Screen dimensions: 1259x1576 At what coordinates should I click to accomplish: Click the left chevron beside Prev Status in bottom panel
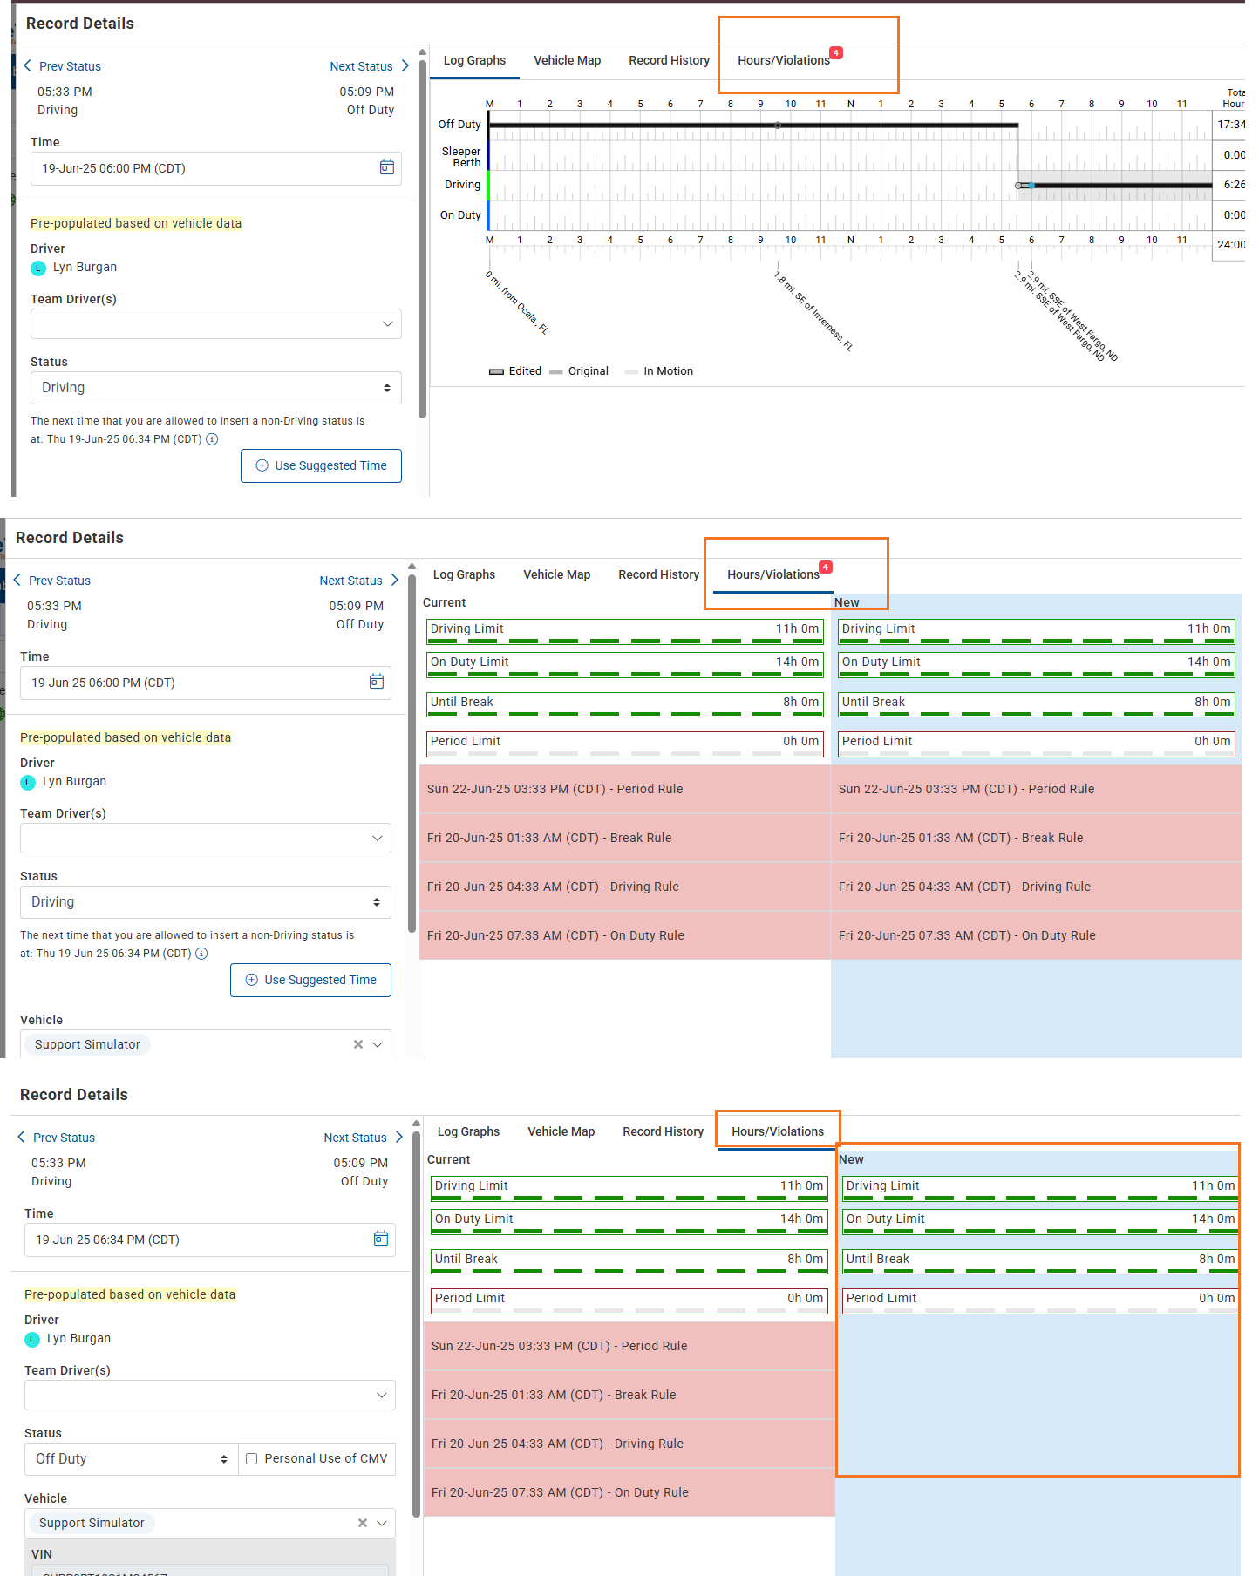point(22,1138)
